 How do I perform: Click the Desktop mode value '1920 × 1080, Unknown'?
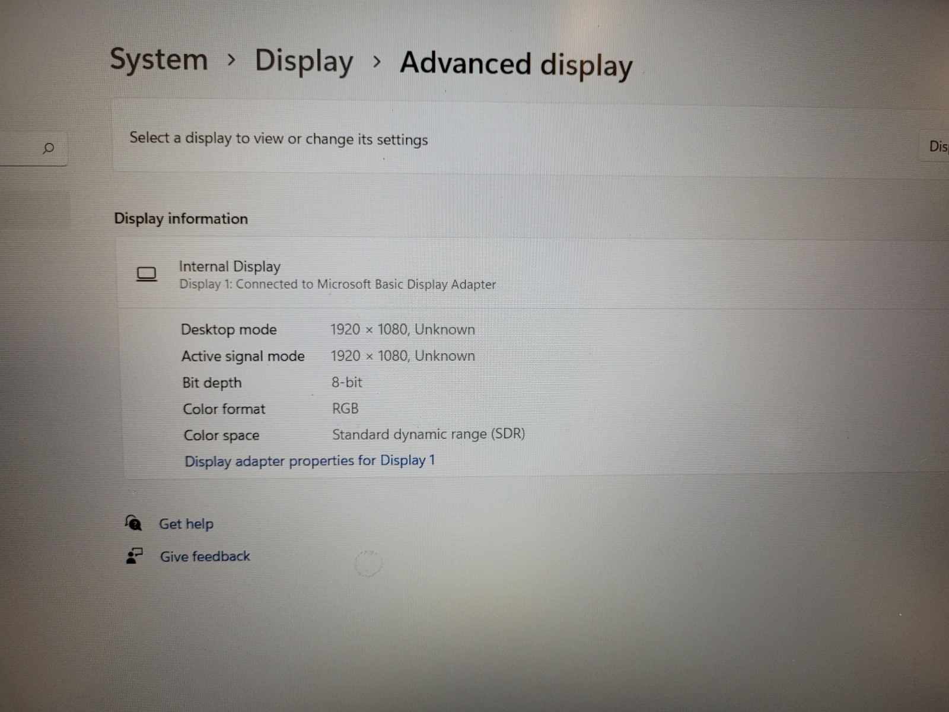click(x=403, y=329)
